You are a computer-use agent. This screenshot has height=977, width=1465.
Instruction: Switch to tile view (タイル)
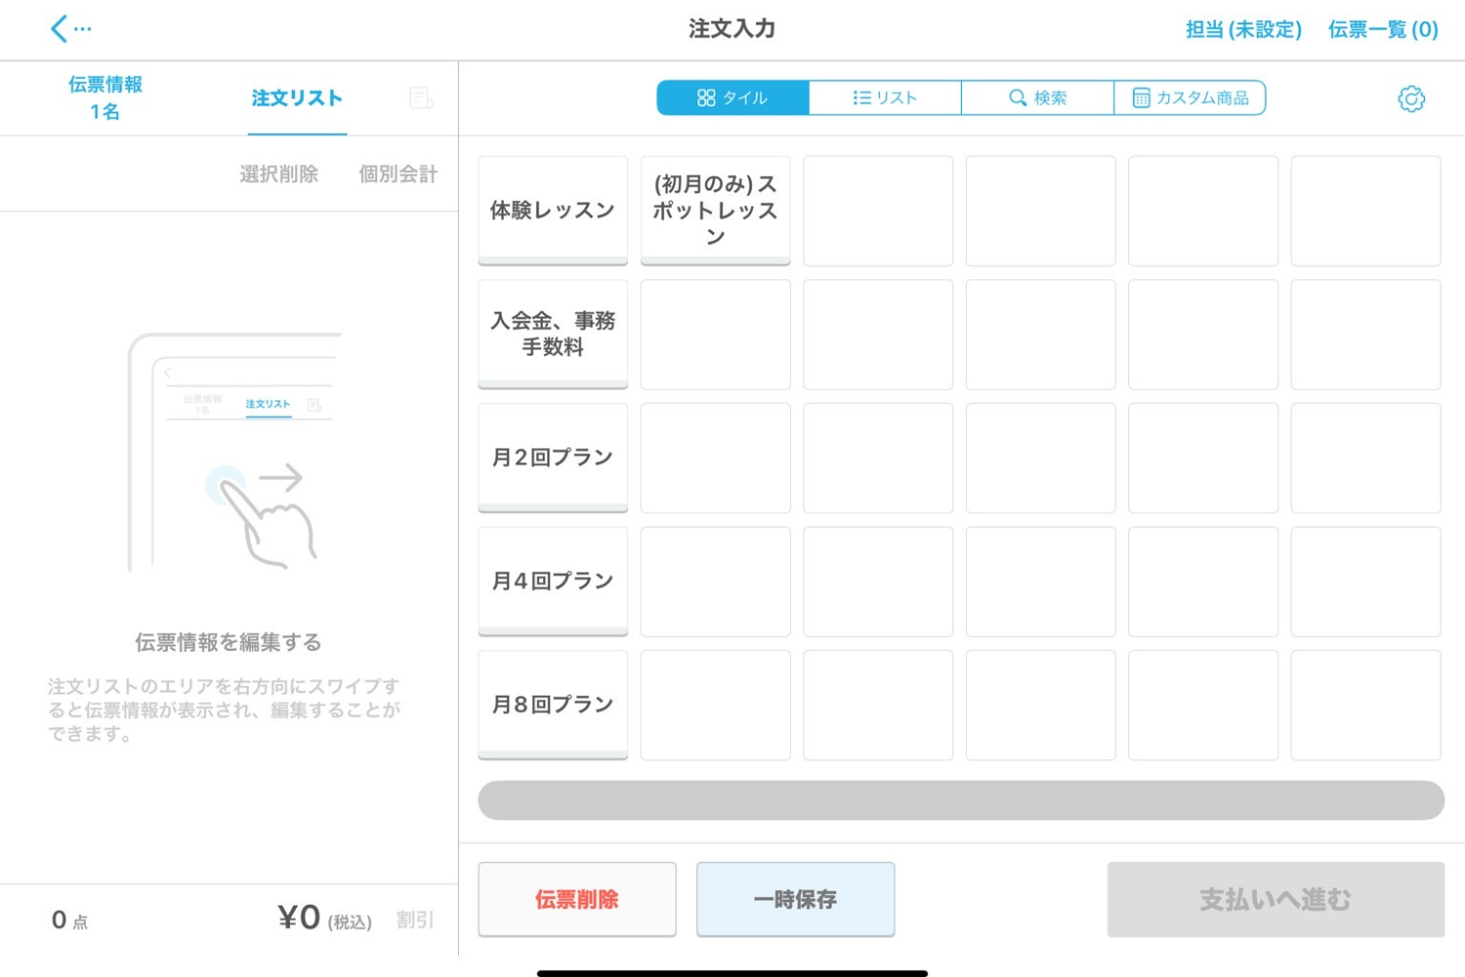pyautogui.click(x=732, y=97)
